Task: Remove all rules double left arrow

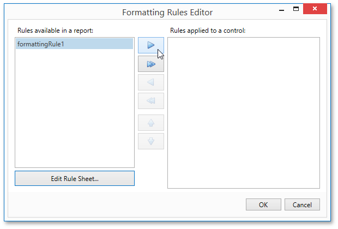Action: [x=151, y=101]
